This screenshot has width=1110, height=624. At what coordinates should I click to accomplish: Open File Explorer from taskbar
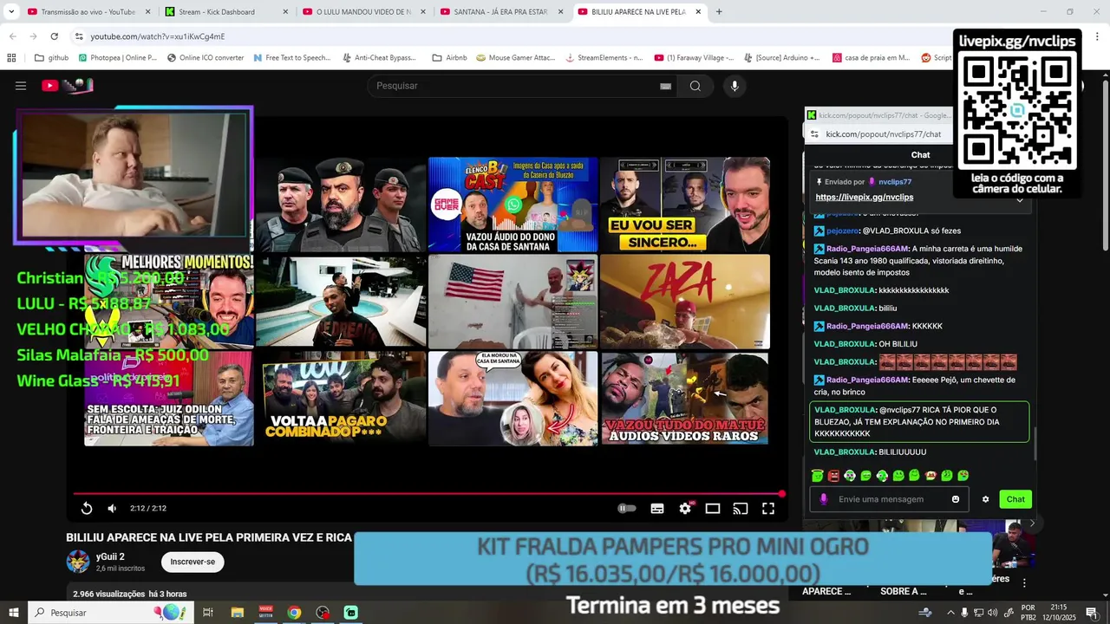coord(237,612)
